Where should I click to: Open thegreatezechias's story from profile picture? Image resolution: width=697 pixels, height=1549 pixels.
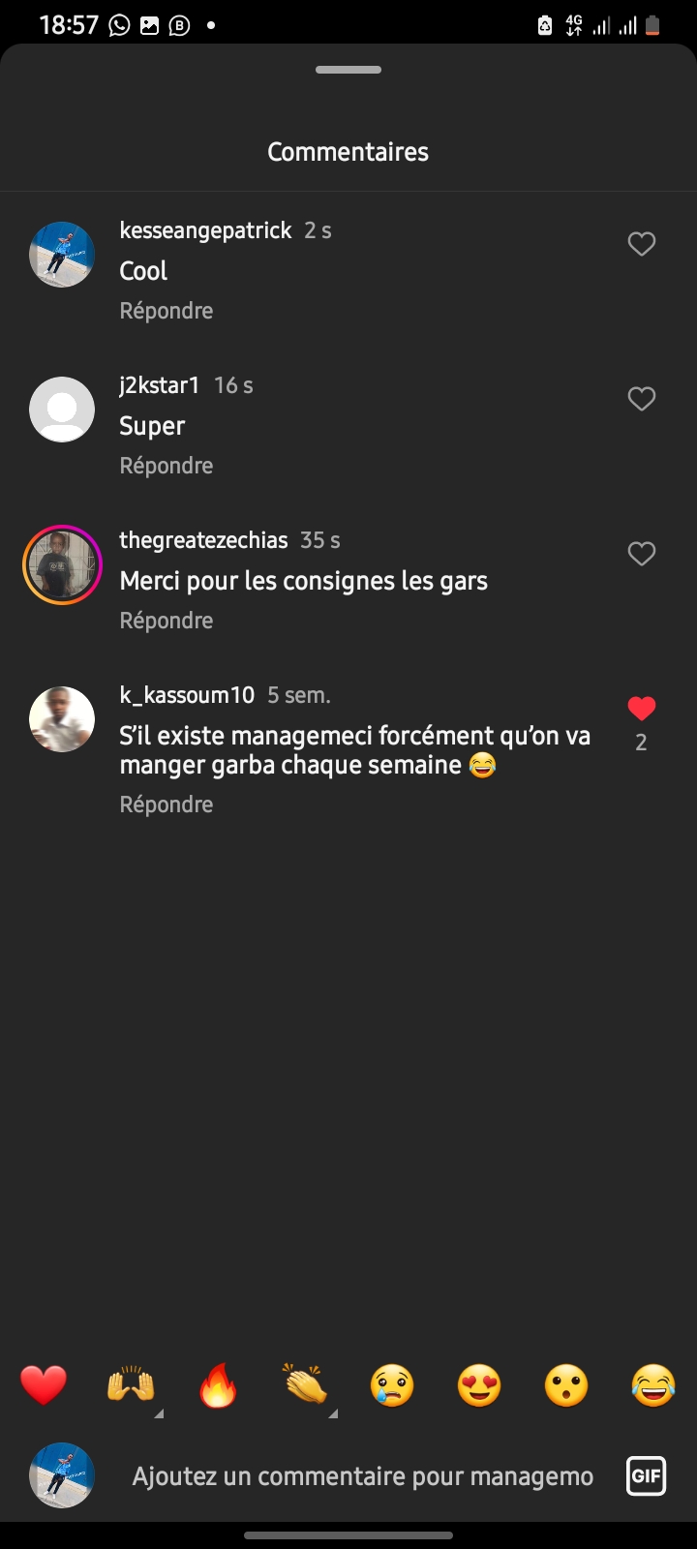coord(62,564)
